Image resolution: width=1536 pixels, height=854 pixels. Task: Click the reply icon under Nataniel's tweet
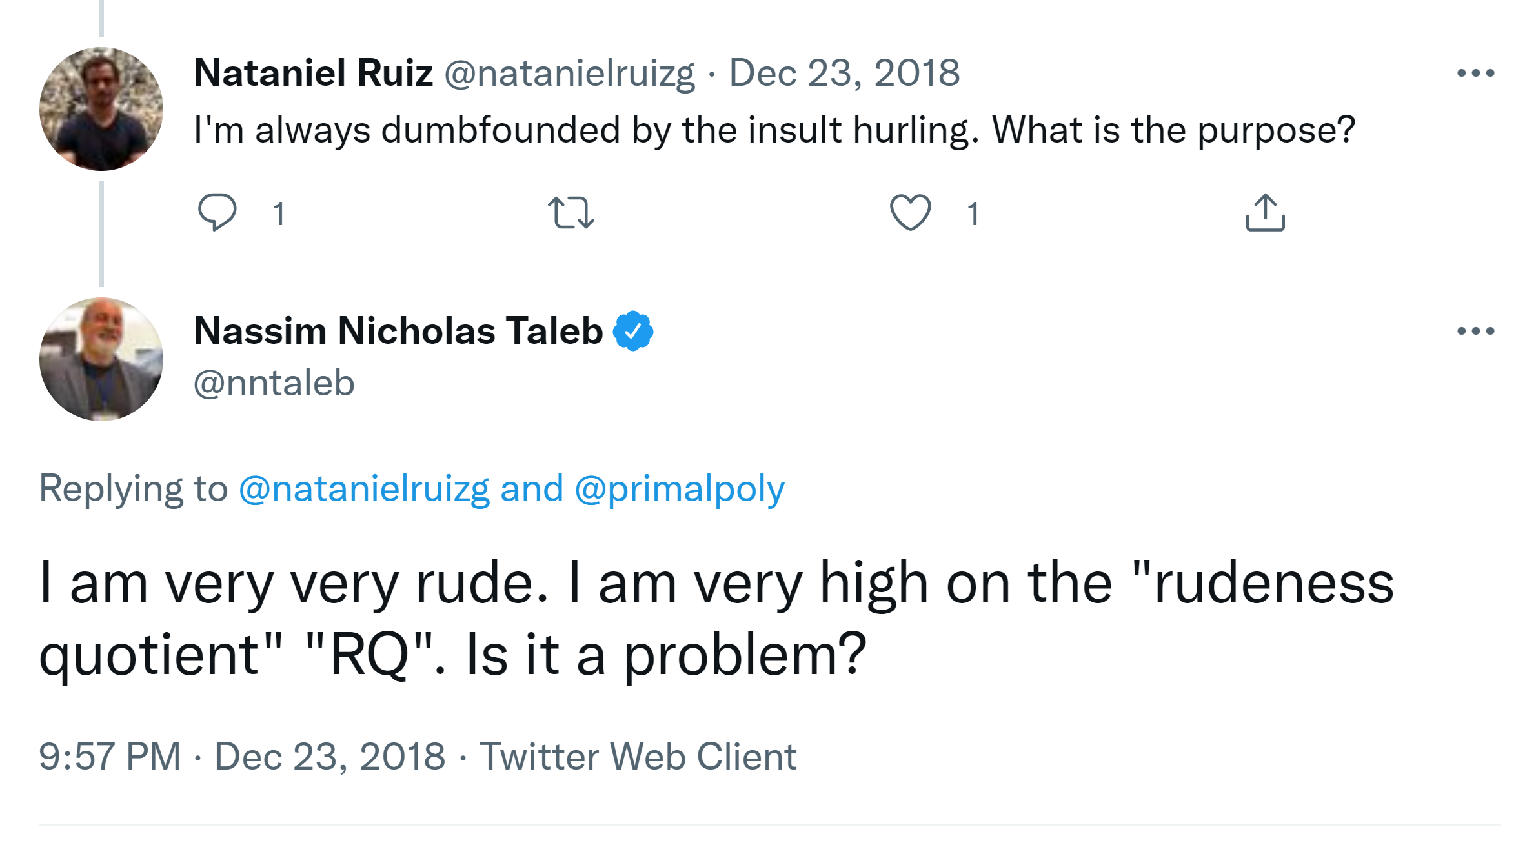[x=217, y=212]
